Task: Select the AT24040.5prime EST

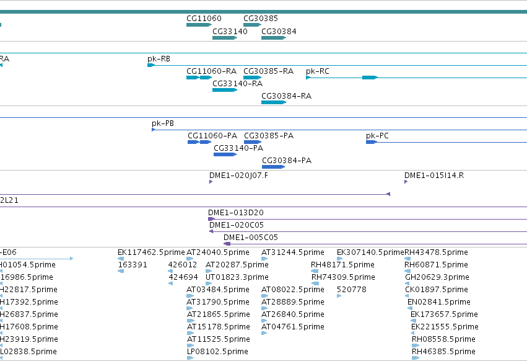Action: click(x=190, y=259)
